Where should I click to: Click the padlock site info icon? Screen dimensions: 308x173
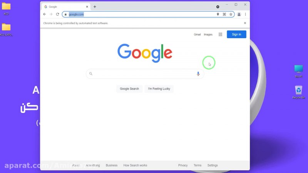coord(65,14)
